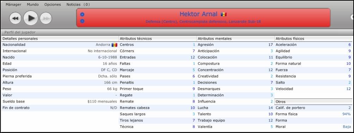
Task: Open the Mundo menu
Action: (x=33, y=5)
